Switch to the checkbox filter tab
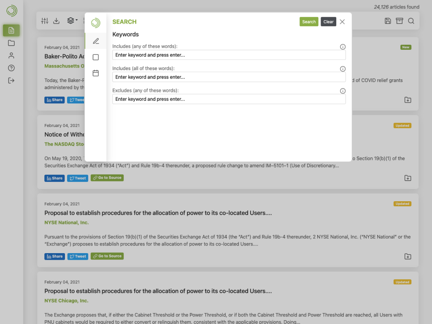The image size is (432, 324). pyautogui.click(x=96, y=57)
